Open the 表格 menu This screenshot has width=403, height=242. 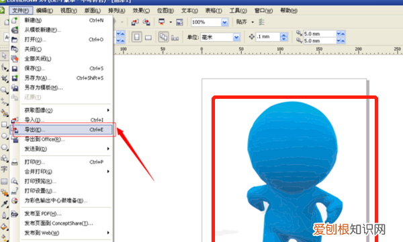click(214, 11)
